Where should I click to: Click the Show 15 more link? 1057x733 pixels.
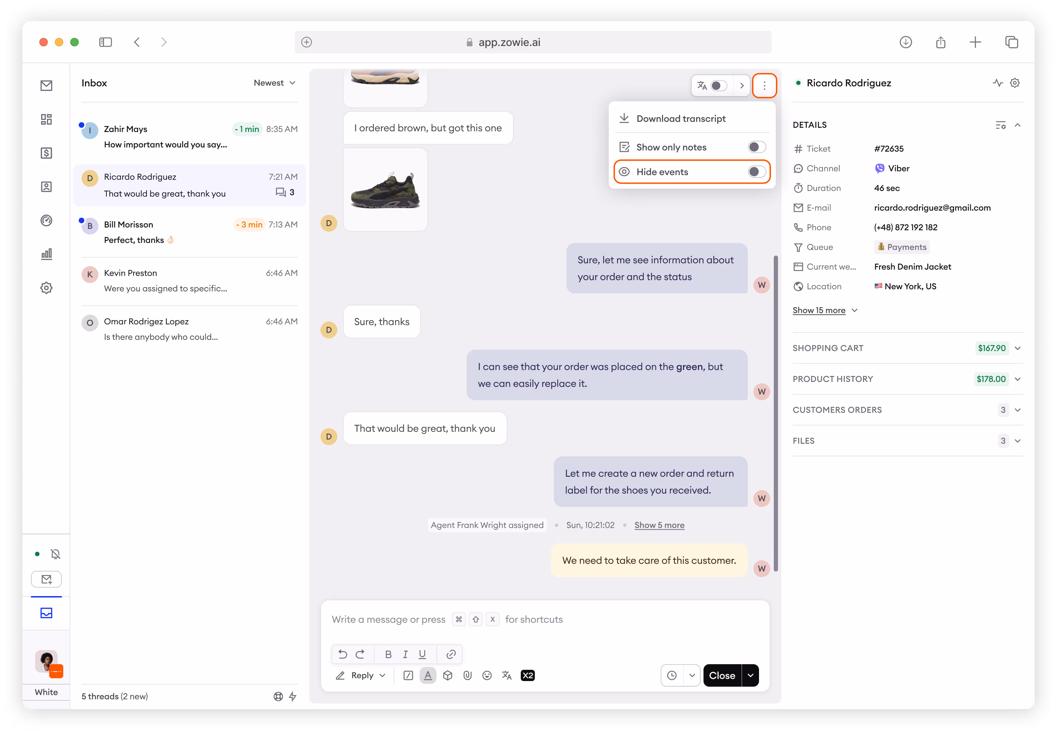point(818,310)
